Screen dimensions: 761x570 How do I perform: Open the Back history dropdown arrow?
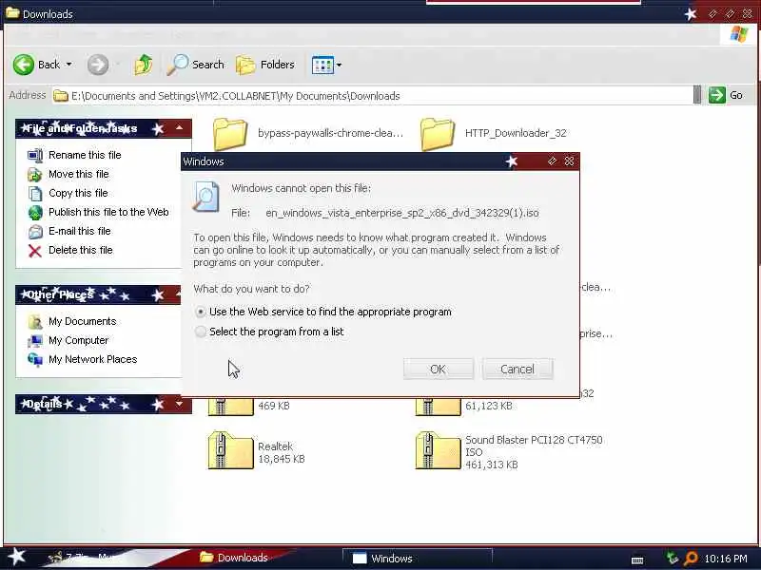tap(68, 65)
